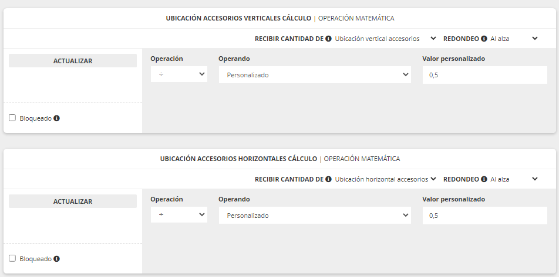Open the 'Ubicación vertical accesorios' dropdown
The width and height of the screenshot is (559, 277).
(385, 39)
